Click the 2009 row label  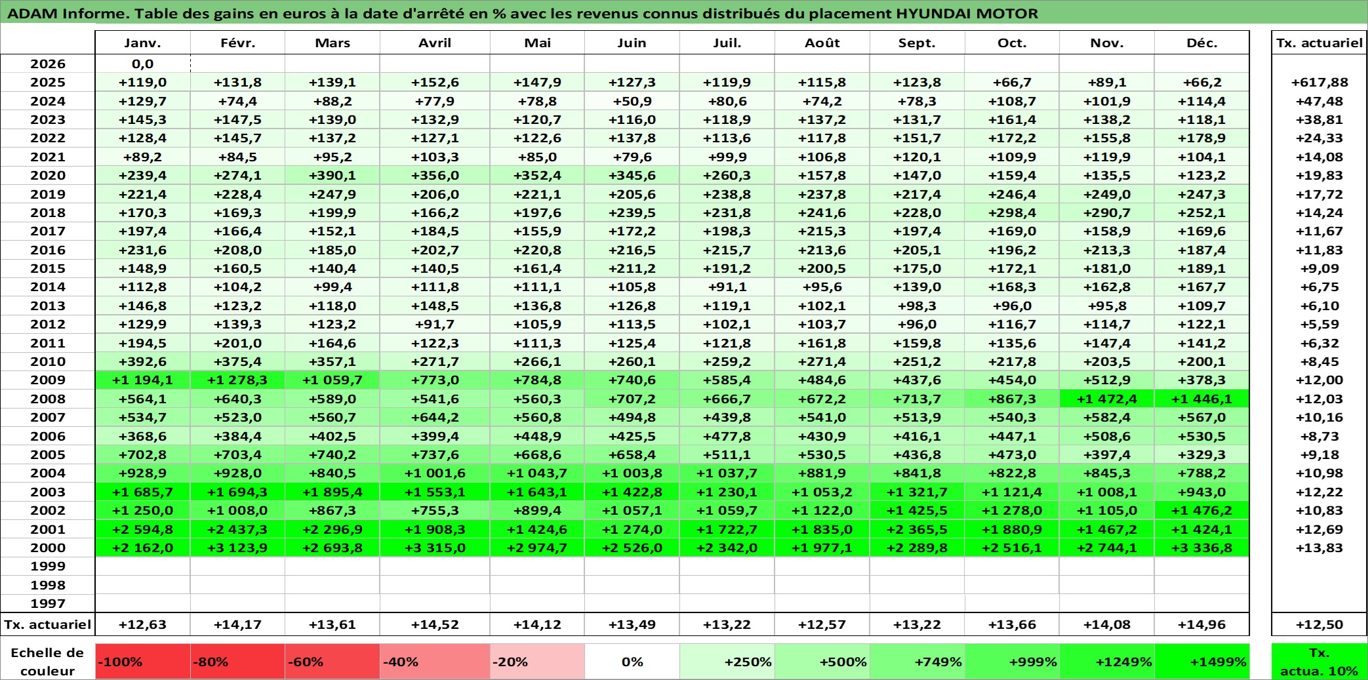click(x=48, y=380)
